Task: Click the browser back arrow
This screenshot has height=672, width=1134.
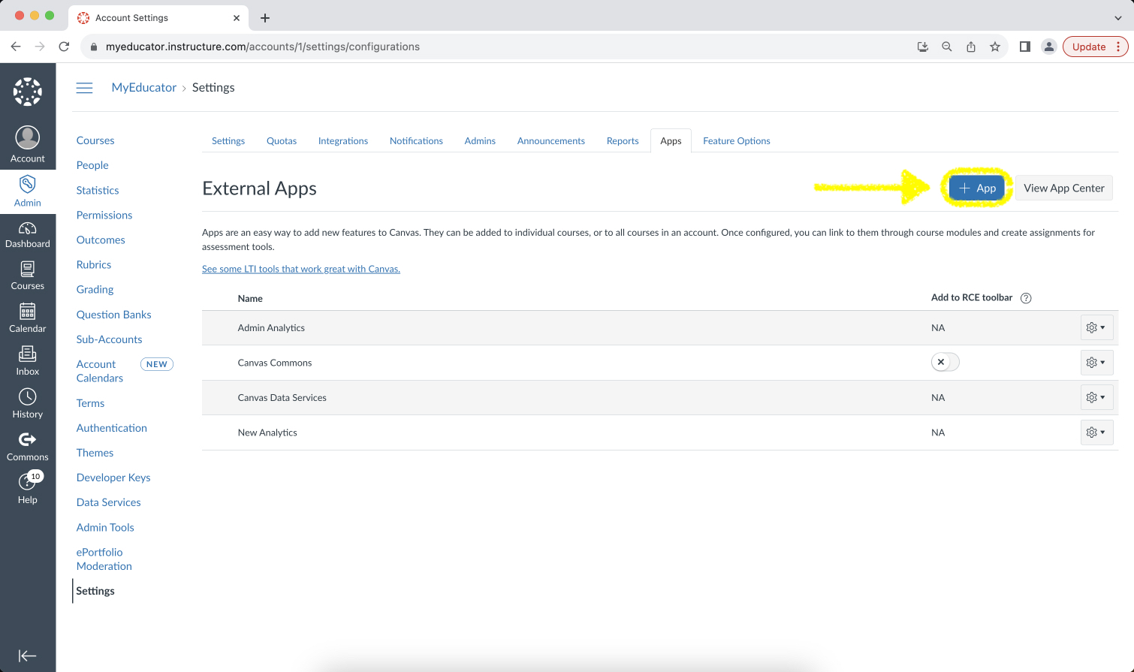Action: (x=16, y=47)
